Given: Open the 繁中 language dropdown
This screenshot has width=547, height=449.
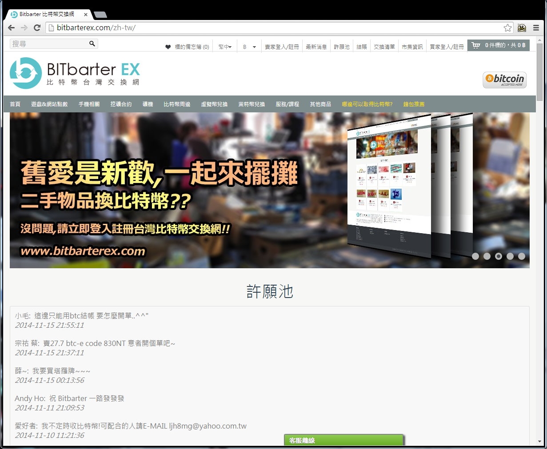Looking at the screenshot, I should pos(225,47).
